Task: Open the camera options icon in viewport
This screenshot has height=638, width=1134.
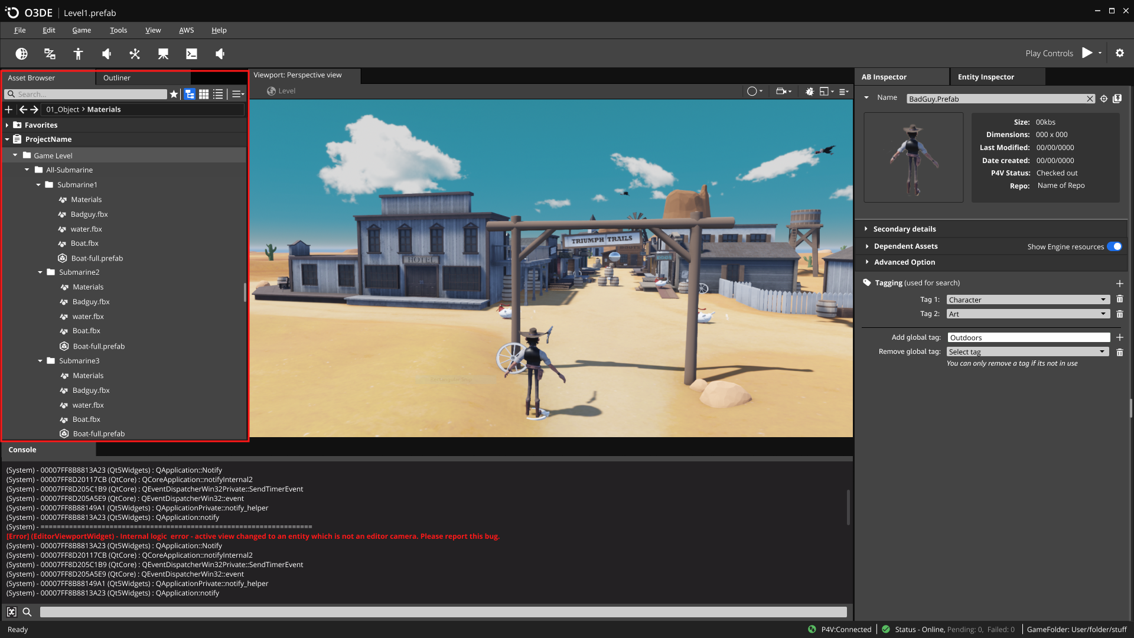Action: coord(781,91)
